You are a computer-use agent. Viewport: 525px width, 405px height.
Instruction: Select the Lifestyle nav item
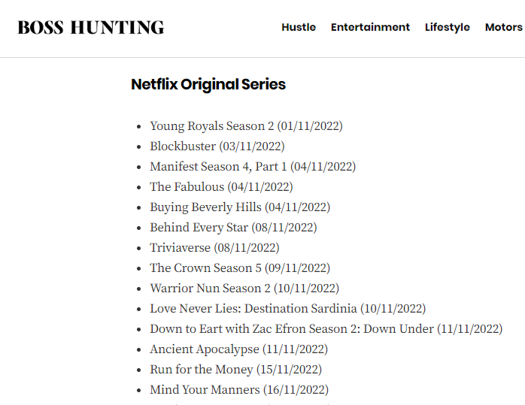(x=447, y=27)
